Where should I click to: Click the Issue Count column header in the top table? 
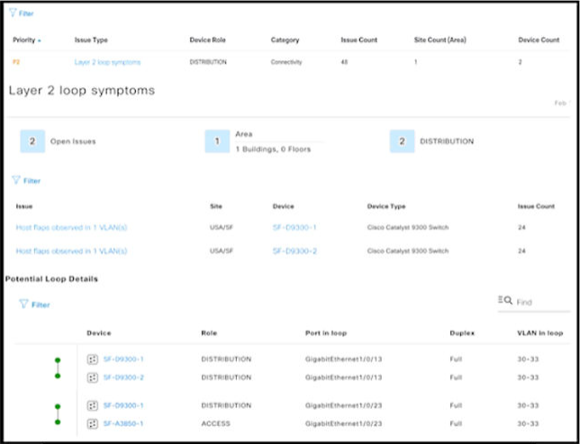pos(358,40)
